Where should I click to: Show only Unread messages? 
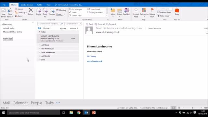tap(46, 28)
